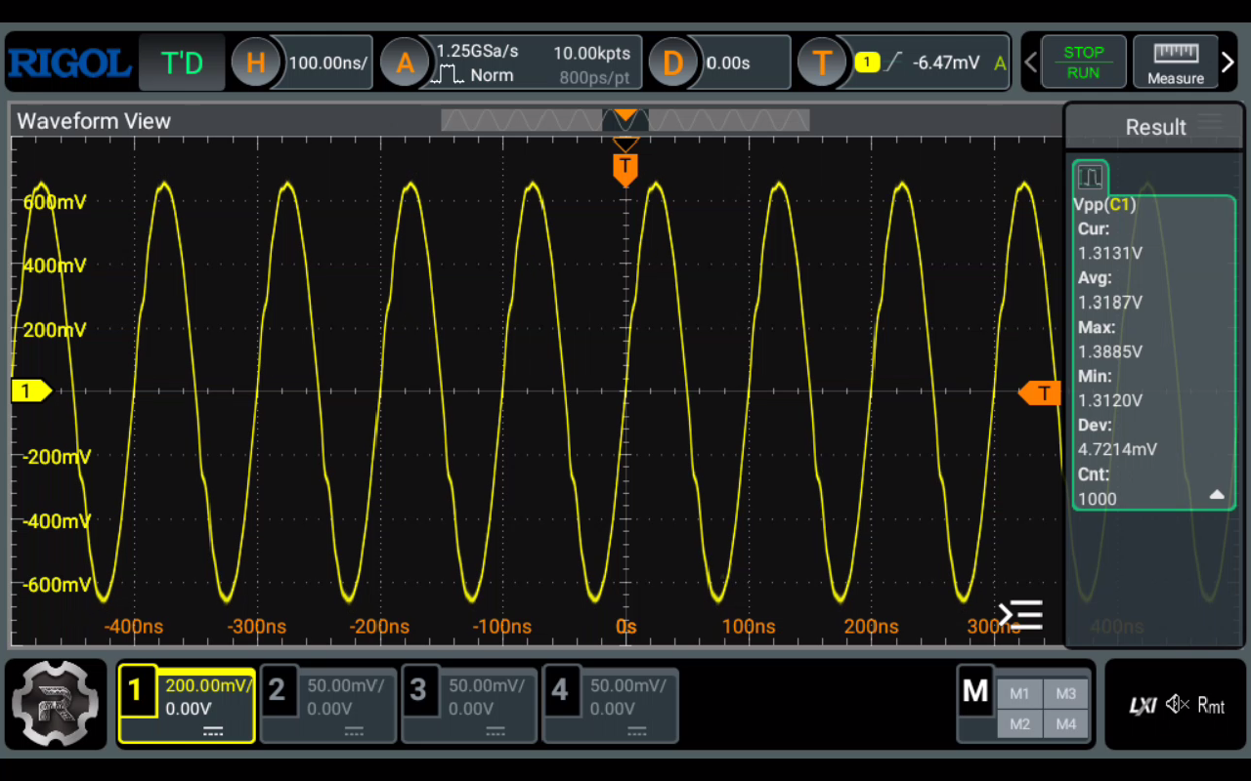Viewport: 1251px width, 781px height.
Task: Show more toolbar items with right arrow
Action: [1229, 62]
